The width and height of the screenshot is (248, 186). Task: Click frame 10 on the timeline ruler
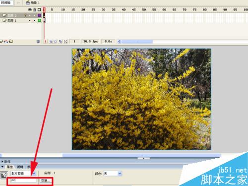click(63, 10)
